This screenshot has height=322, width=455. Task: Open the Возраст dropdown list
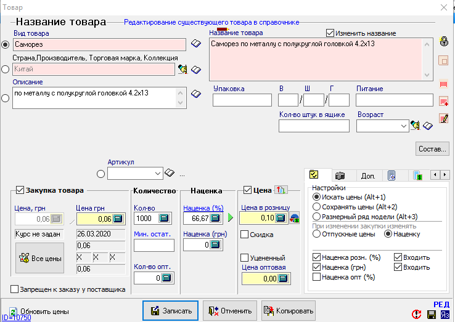tap(404, 126)
